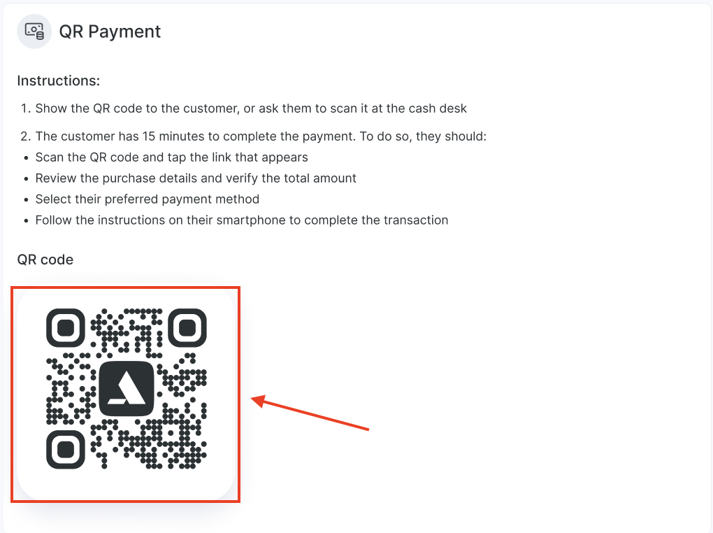This screenshot has width=713, height=533.
Task: Click the top-right QR finder square
Action: tap(187, 328)
